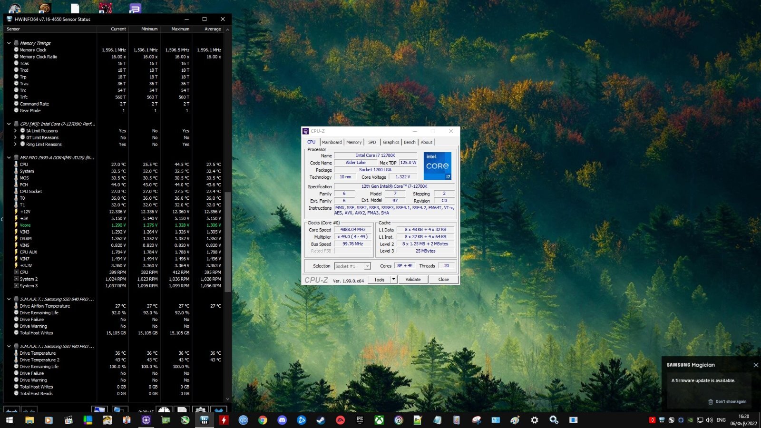The width and height of the screenshot is (761, 428).
Task: Launch Google Chrome from the taskbar
Action: (263, 420)
